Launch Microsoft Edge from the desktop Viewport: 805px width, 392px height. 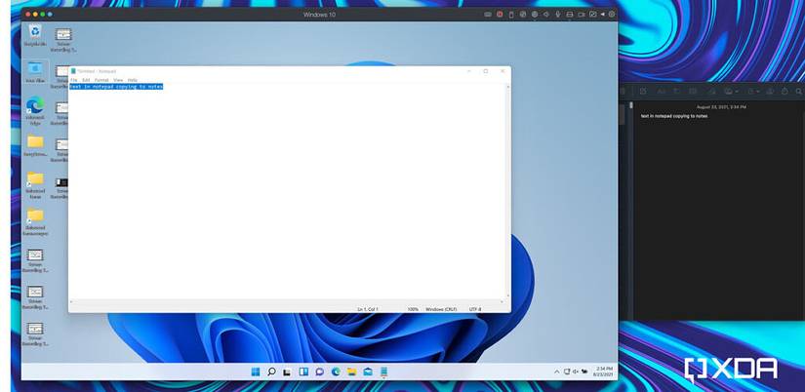pos(35,110)
